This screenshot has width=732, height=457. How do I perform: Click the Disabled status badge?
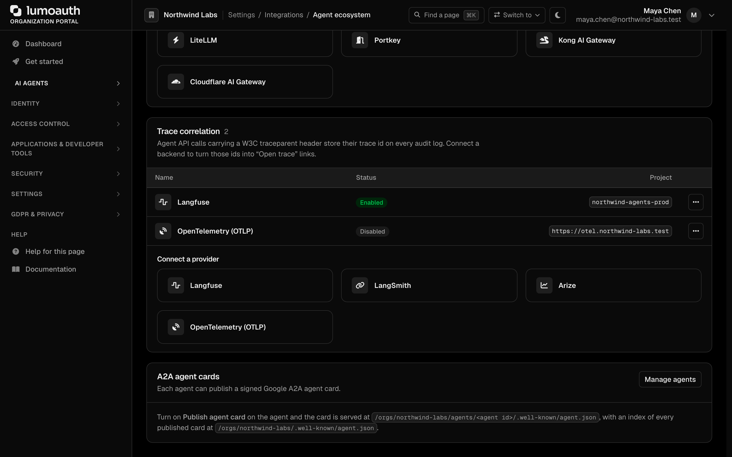pyautogui.click(x=372, y=232)
